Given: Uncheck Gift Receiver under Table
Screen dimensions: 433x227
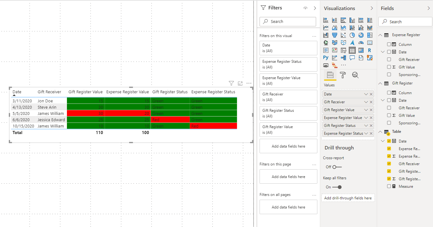Looking at the screenshot, I should pyautogui.click(x=389, y=164).
